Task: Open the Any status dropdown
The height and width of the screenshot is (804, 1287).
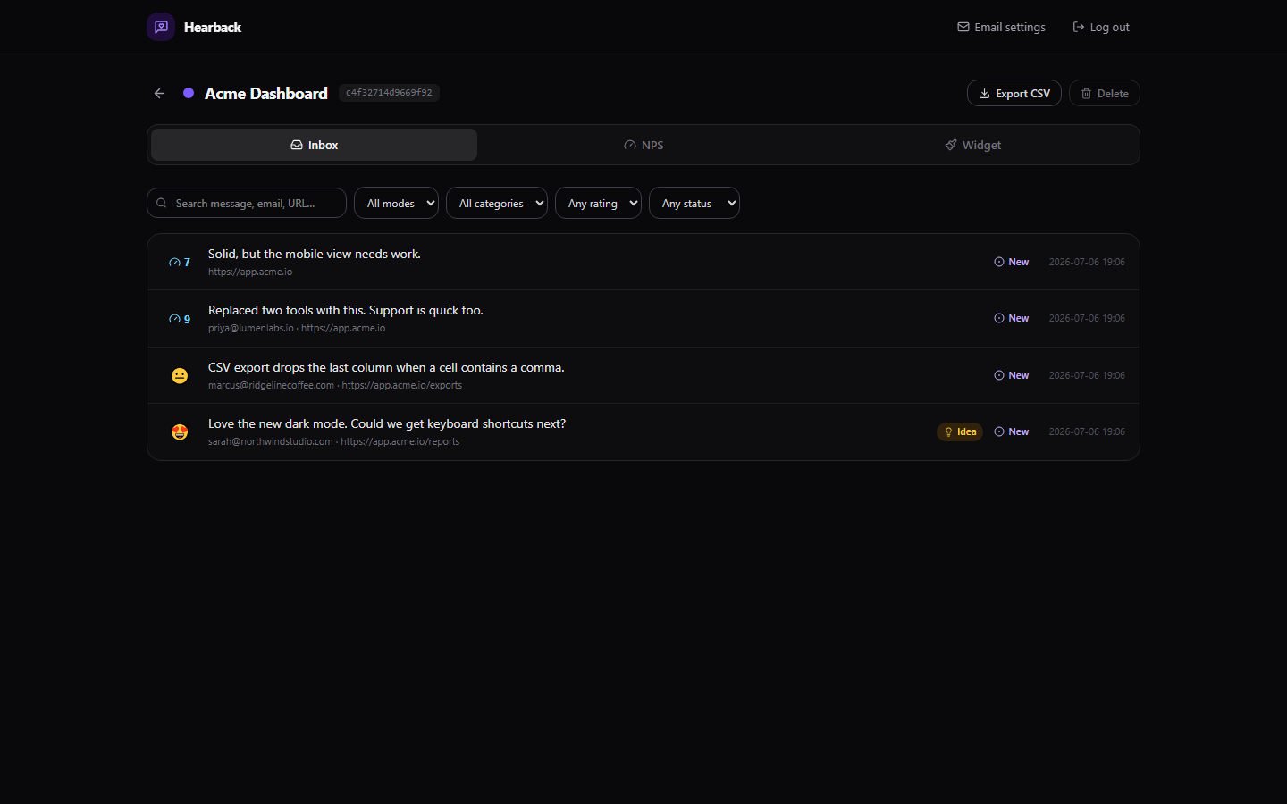Action: [x=694, y=203]
